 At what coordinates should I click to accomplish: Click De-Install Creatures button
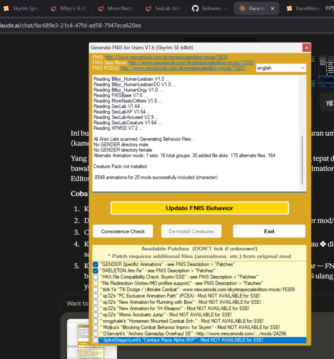[191, 231]
